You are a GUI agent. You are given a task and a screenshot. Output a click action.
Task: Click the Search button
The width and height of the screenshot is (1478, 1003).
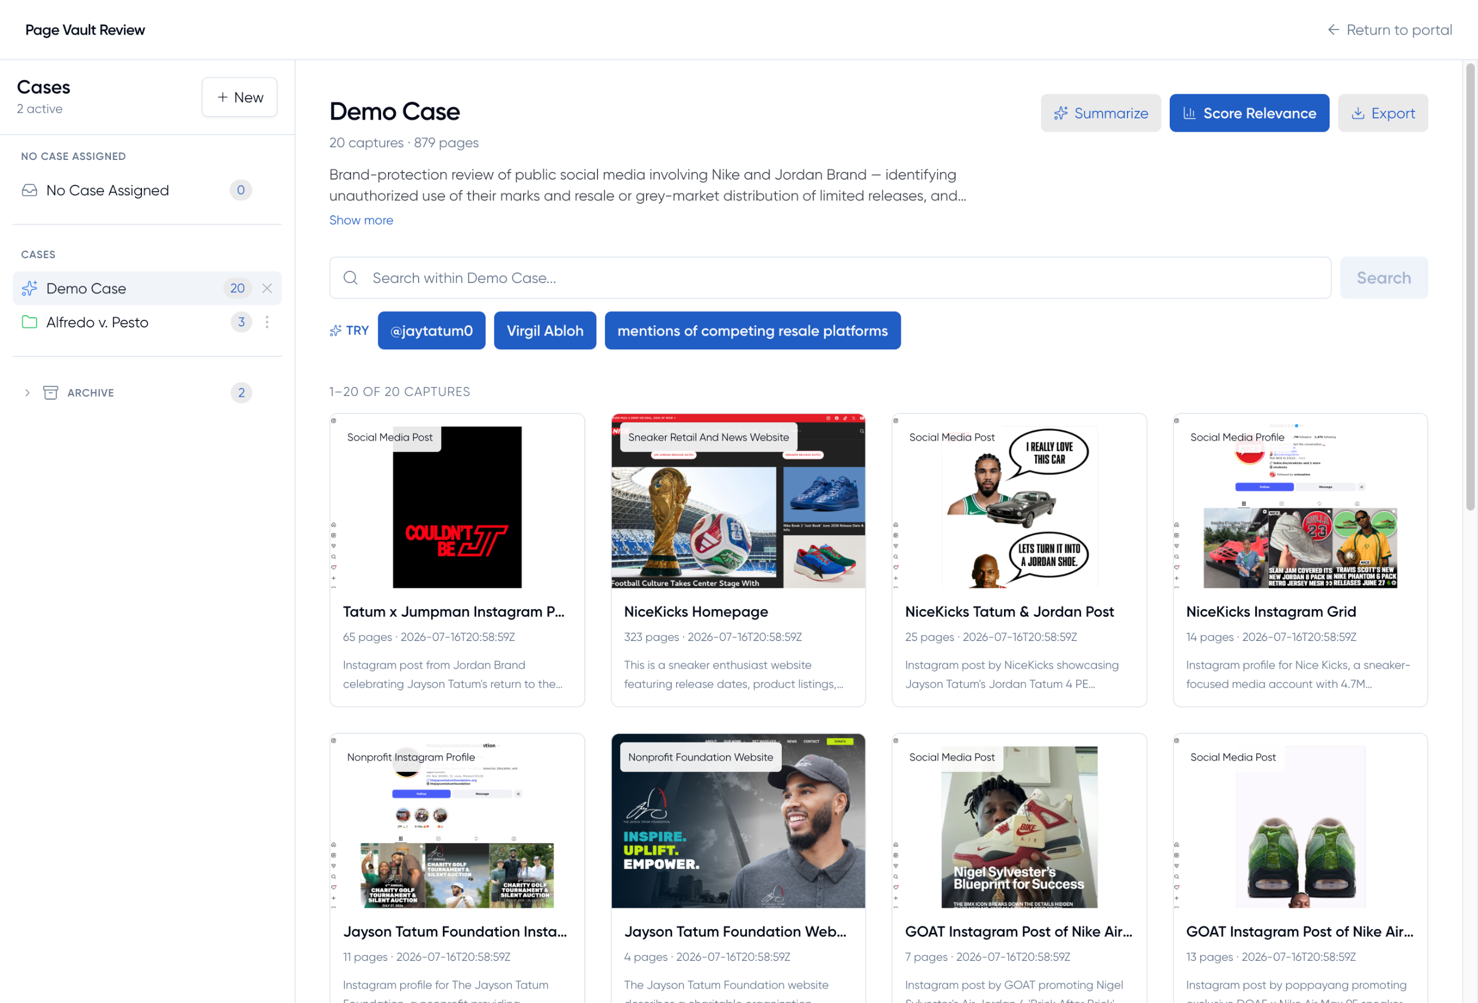pyautogui.click(x=1384, y=278)
